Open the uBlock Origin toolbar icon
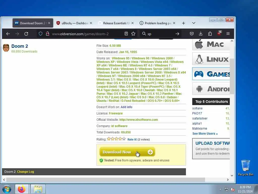 [219, 33]
